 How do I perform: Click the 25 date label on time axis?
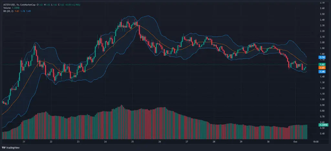tap(133, 141)
